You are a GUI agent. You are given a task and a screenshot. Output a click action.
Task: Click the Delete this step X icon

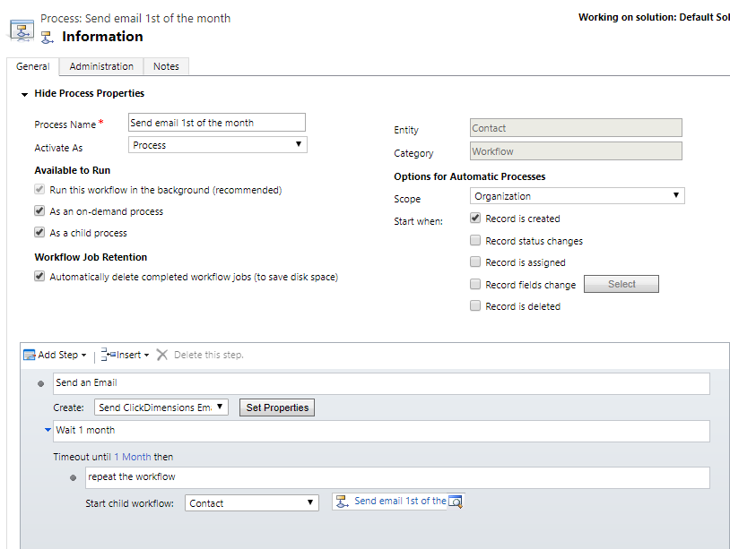click(x=161, y=354)
